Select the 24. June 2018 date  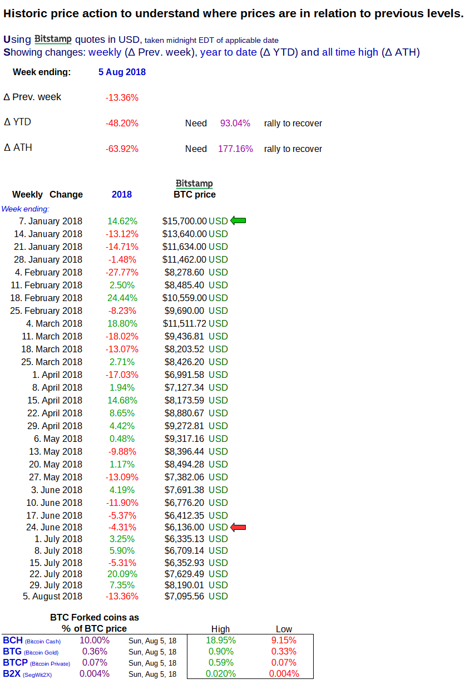click(x=54, y=527)
